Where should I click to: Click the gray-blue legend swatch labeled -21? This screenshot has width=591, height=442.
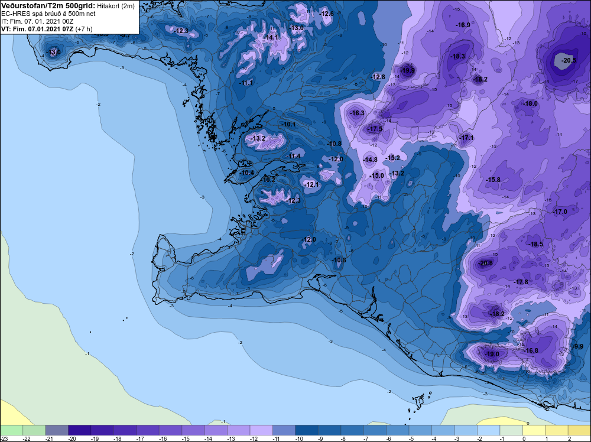tap(57, 430)
